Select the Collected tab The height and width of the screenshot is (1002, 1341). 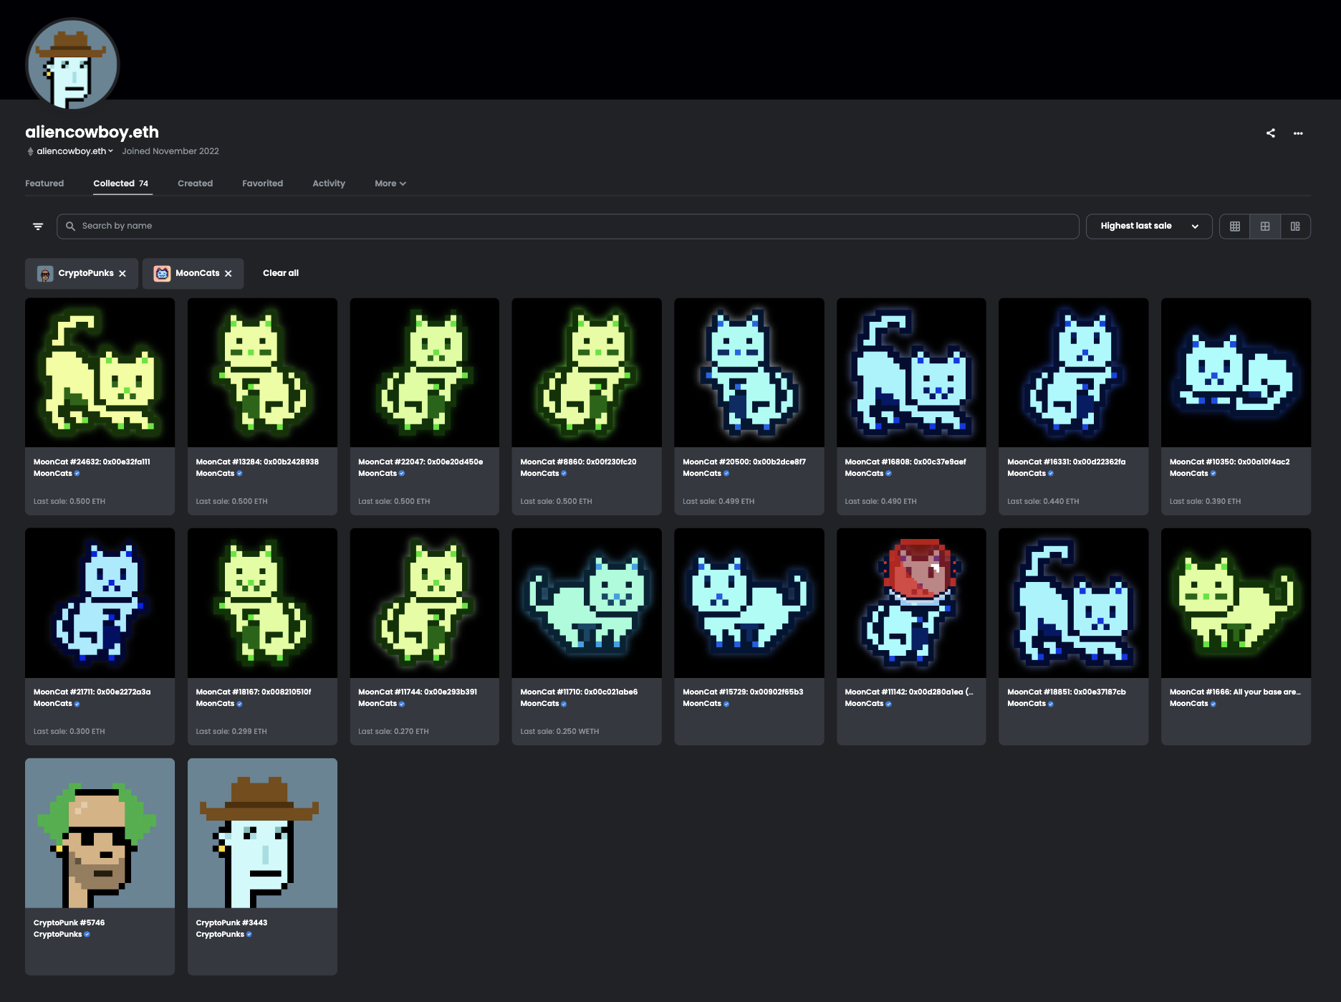coord(121,183)
